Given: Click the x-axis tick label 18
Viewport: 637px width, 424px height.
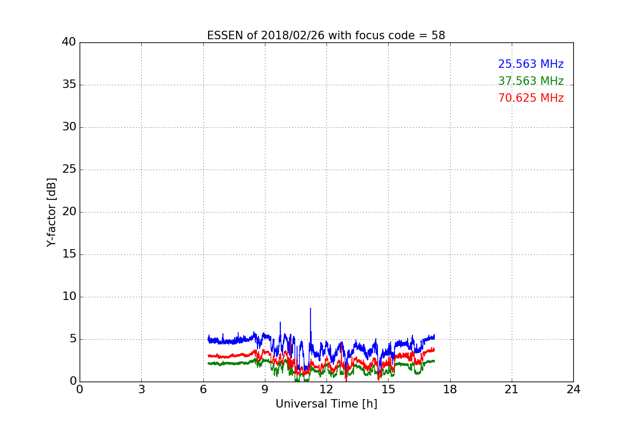Looking at the screenshot, I should click(x=450, y=390).
